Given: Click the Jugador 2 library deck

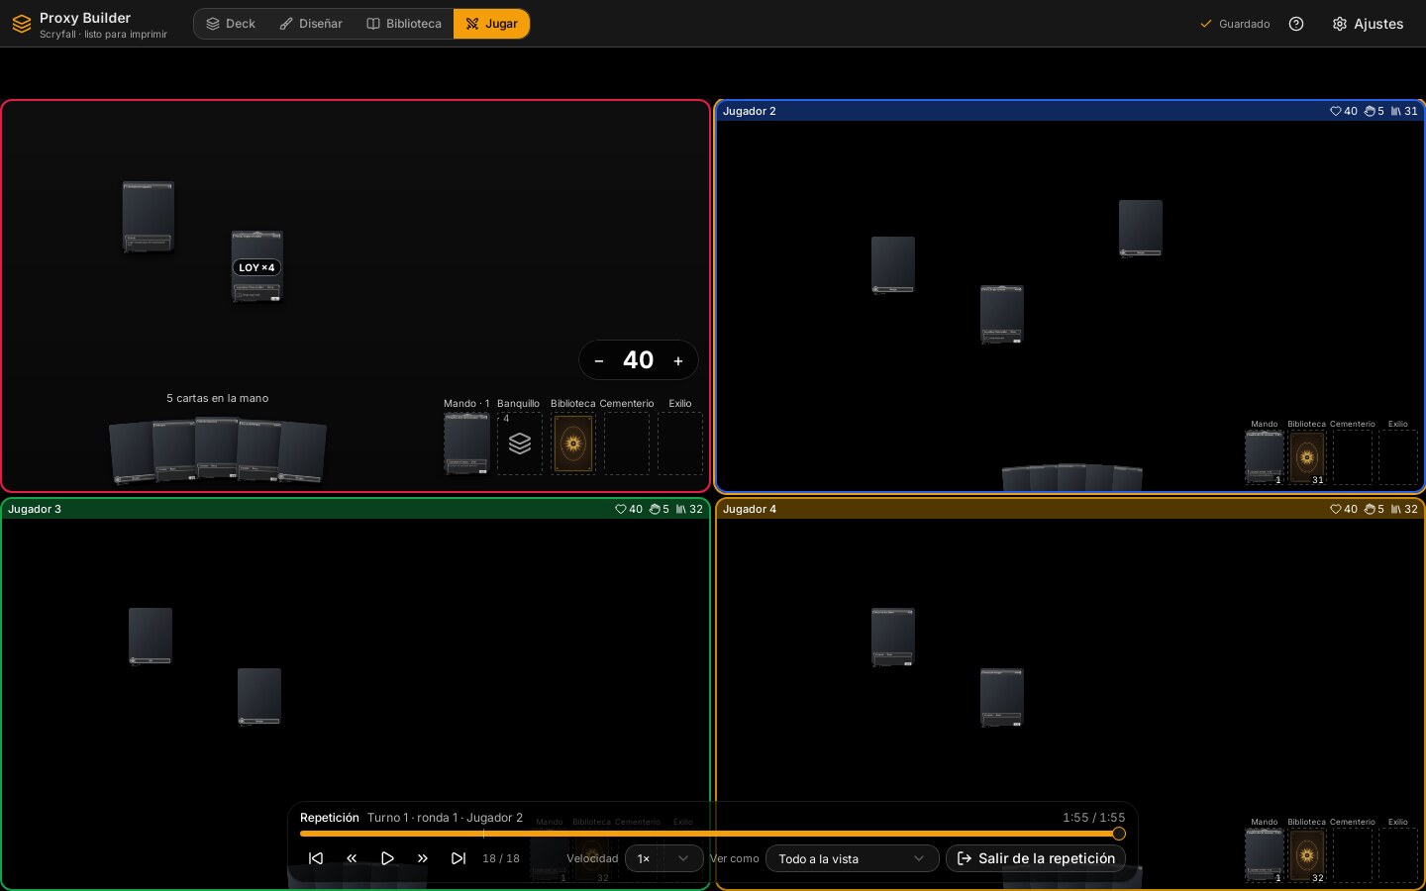Looking at the screenshot, I should tap(1307, 456).
